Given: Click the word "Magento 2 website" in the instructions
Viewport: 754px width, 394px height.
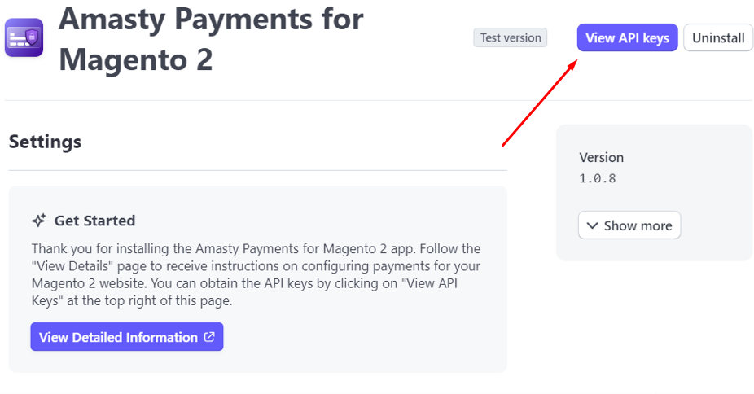Looking at the screenshot, I should coord(90,283).
